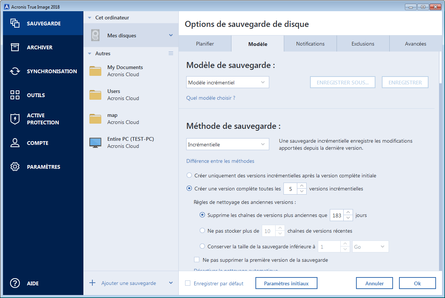Open Ajouter une sauvegarde dropdown arrow

pyautogui.click(x=171, y=283)
